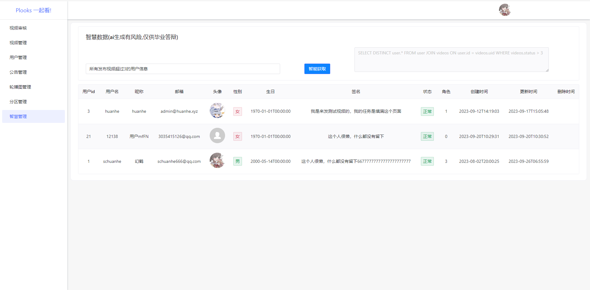590x290 pixels.
Task: Click the admin avatar in the top bar
Action: (x=505, y=10)
